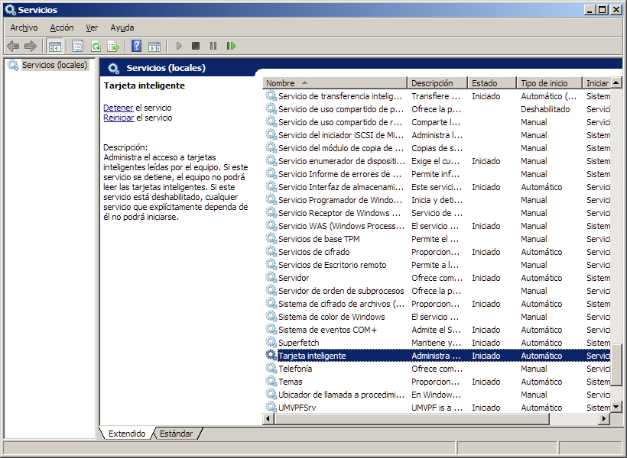The image size is (627, 458).
Task: Click the Detener service link
Action: (x=118, y=108)
